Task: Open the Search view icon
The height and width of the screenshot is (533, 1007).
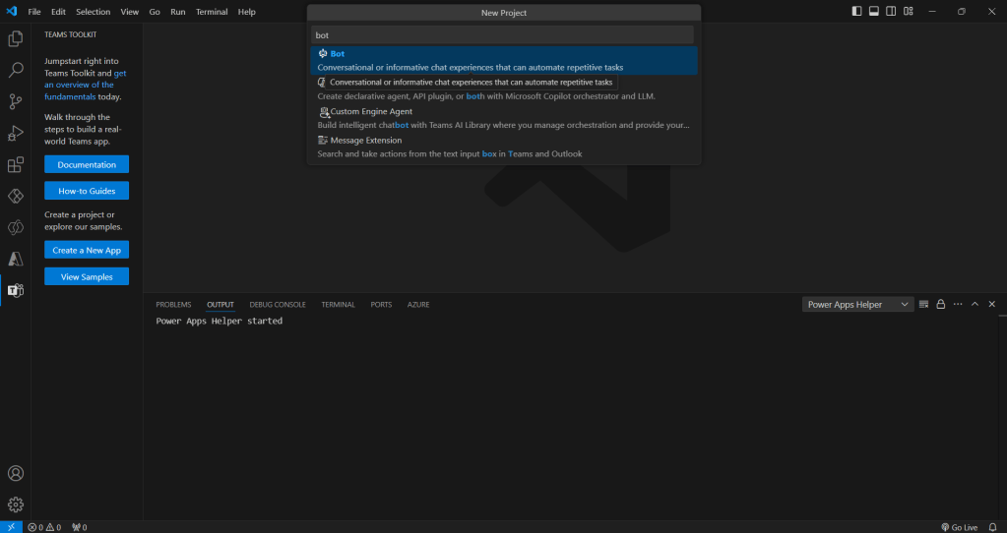Action: pyautogui.click(x=16, y=71)
